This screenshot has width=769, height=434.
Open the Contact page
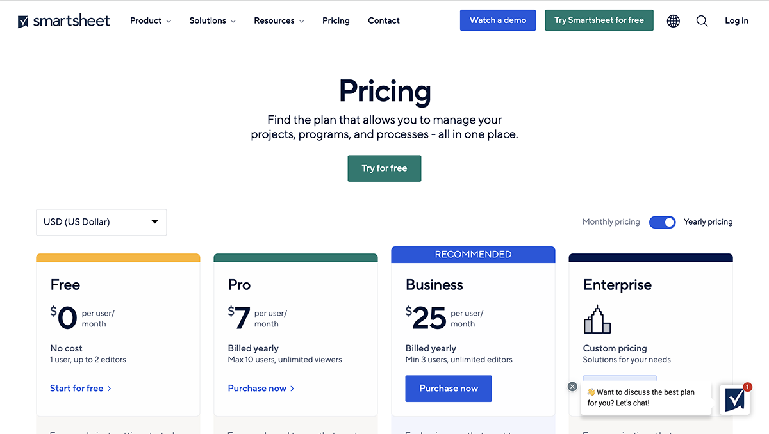383,20
